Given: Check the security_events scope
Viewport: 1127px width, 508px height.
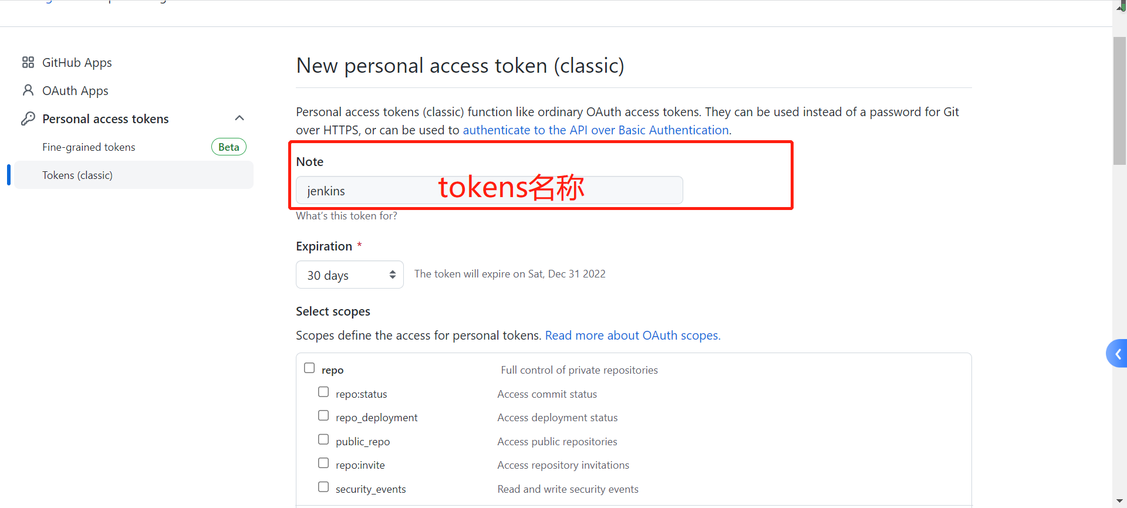Looking at the screenshot, I should (323, 487).
